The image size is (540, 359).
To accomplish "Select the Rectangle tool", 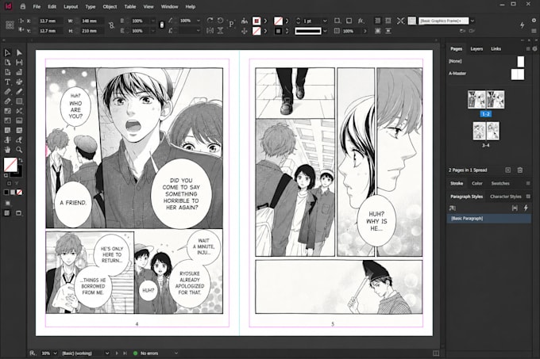I will pos(19,101).
